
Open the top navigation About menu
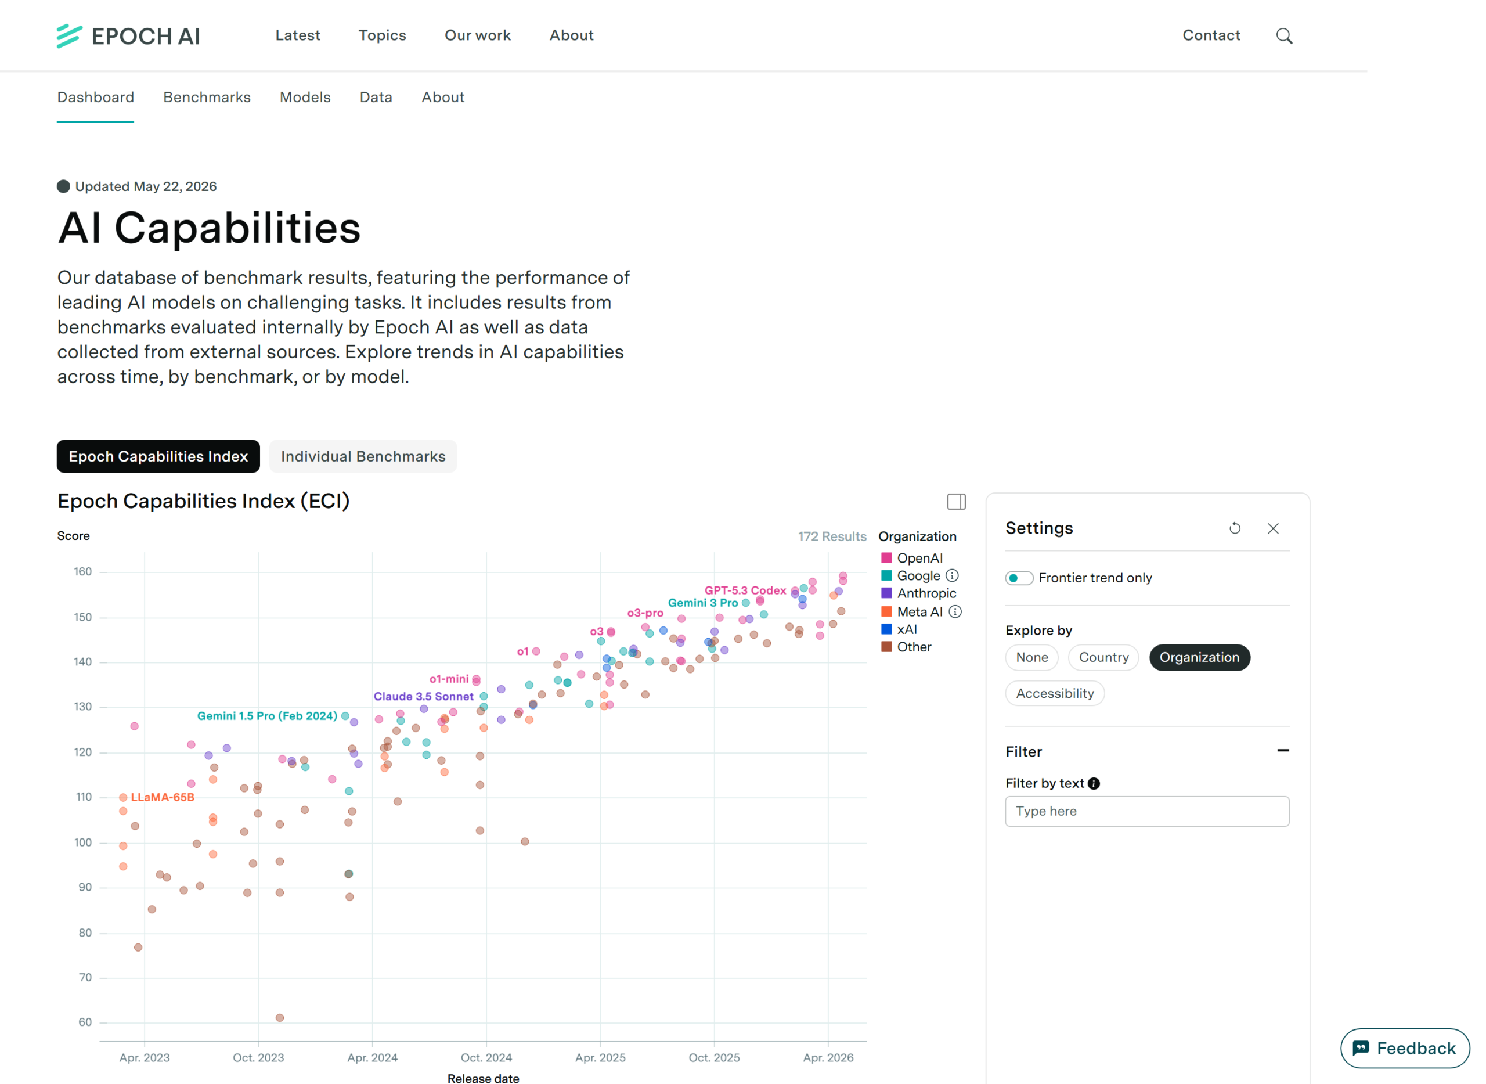[x=571, y=35]
